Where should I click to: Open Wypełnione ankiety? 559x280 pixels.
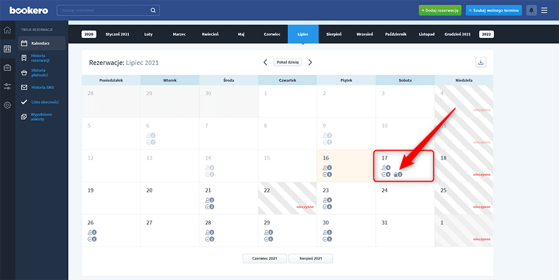tap(42, 117)
